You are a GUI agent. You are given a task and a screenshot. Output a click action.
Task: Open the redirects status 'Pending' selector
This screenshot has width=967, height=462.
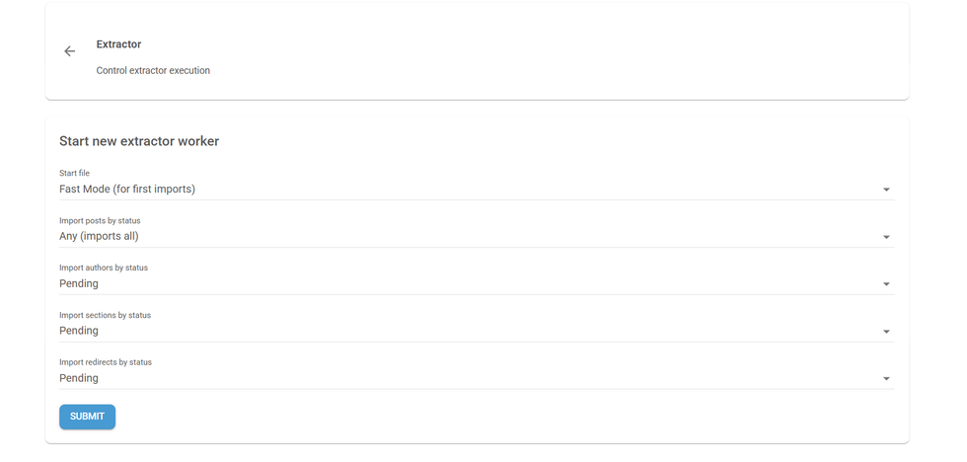(79, 379)
